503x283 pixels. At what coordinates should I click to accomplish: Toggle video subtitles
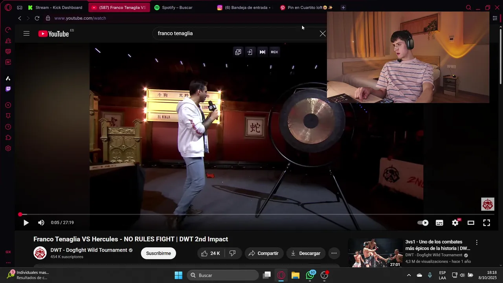pyautogui.click(x=439, y=223)
